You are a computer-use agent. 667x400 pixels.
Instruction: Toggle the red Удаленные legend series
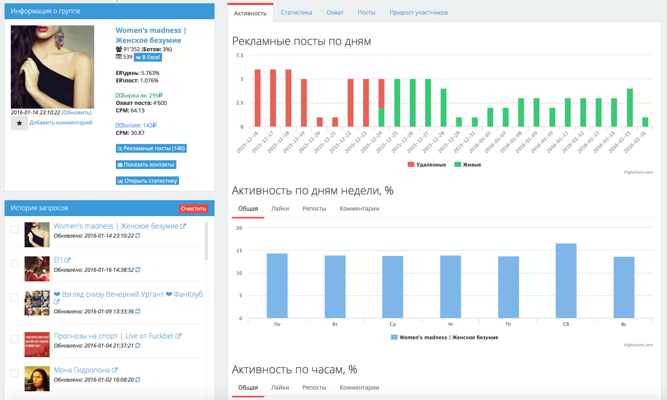point(427,165)
